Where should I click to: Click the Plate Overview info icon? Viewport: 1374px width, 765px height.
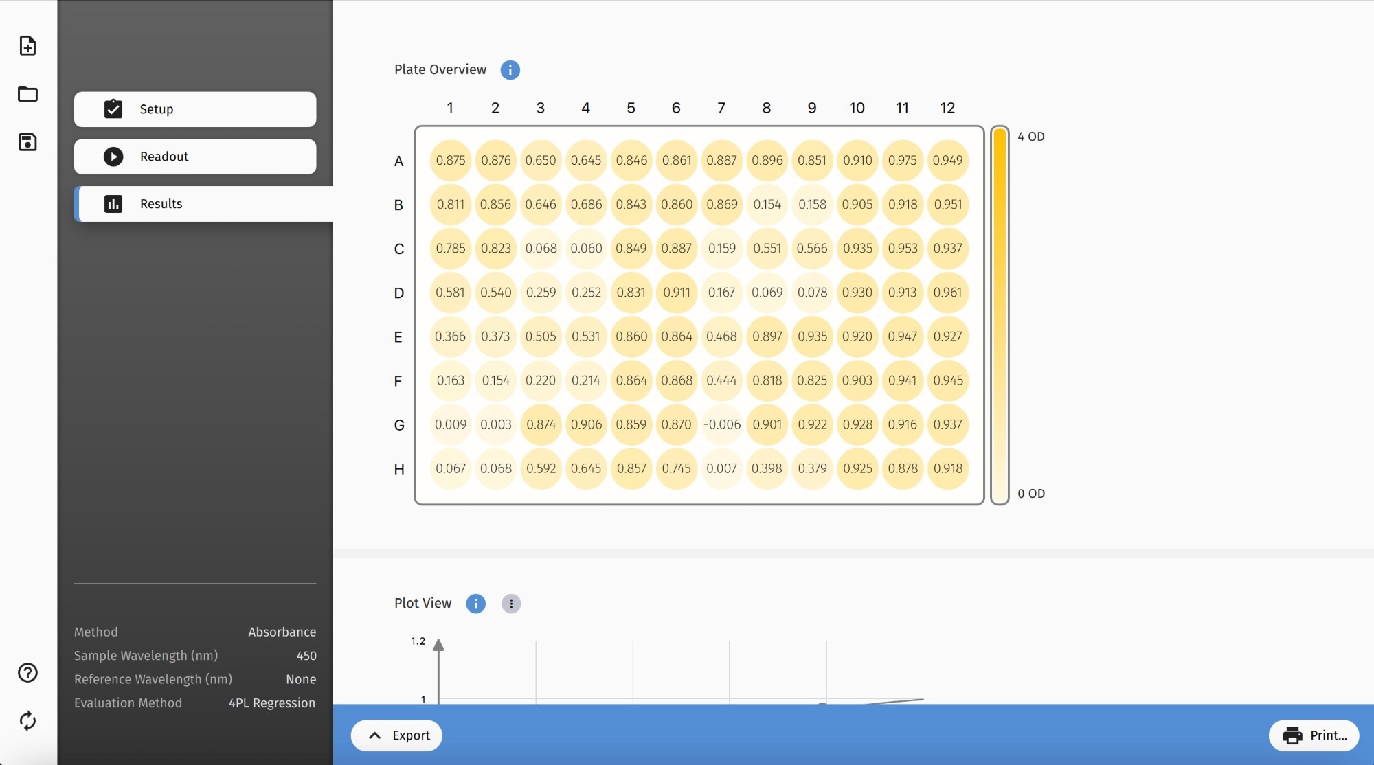coord(510,70)
